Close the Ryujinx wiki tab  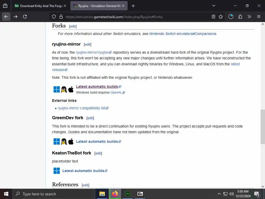click(x=123, y=6)
